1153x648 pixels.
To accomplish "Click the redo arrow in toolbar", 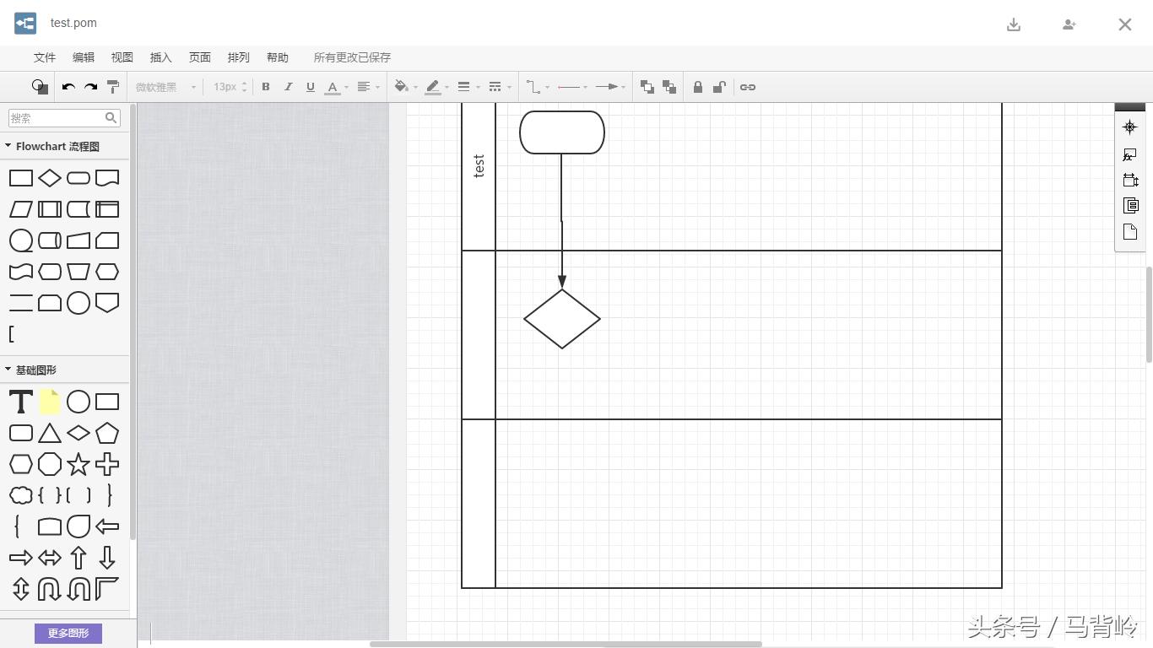I will [90, 87].
